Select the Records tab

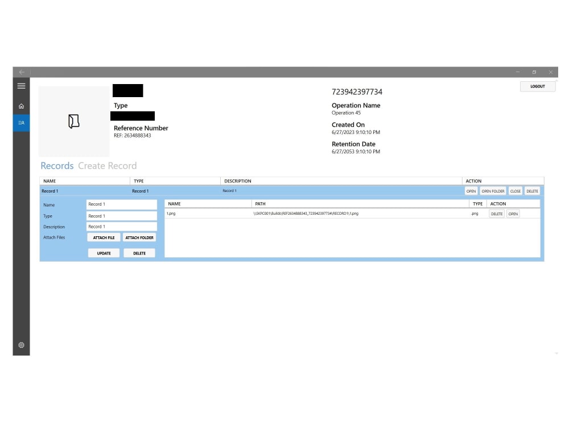point(57,165)
